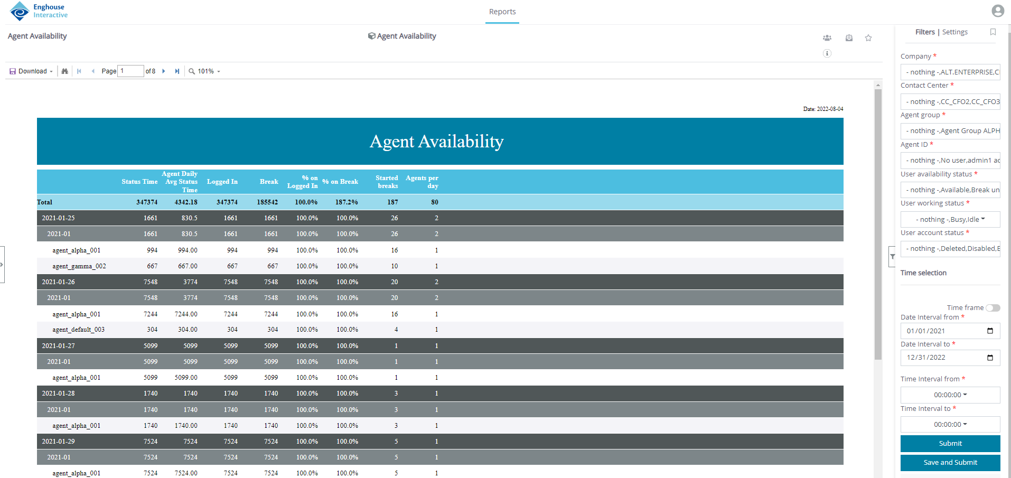Open the Time Interval from dropdown
Screen dimensions: 1011x478
pos(950,395)
